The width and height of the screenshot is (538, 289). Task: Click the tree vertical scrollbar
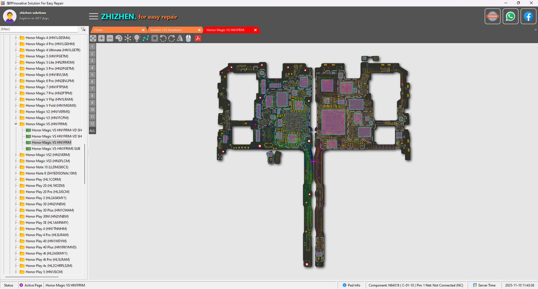click(x=85, y=164)
